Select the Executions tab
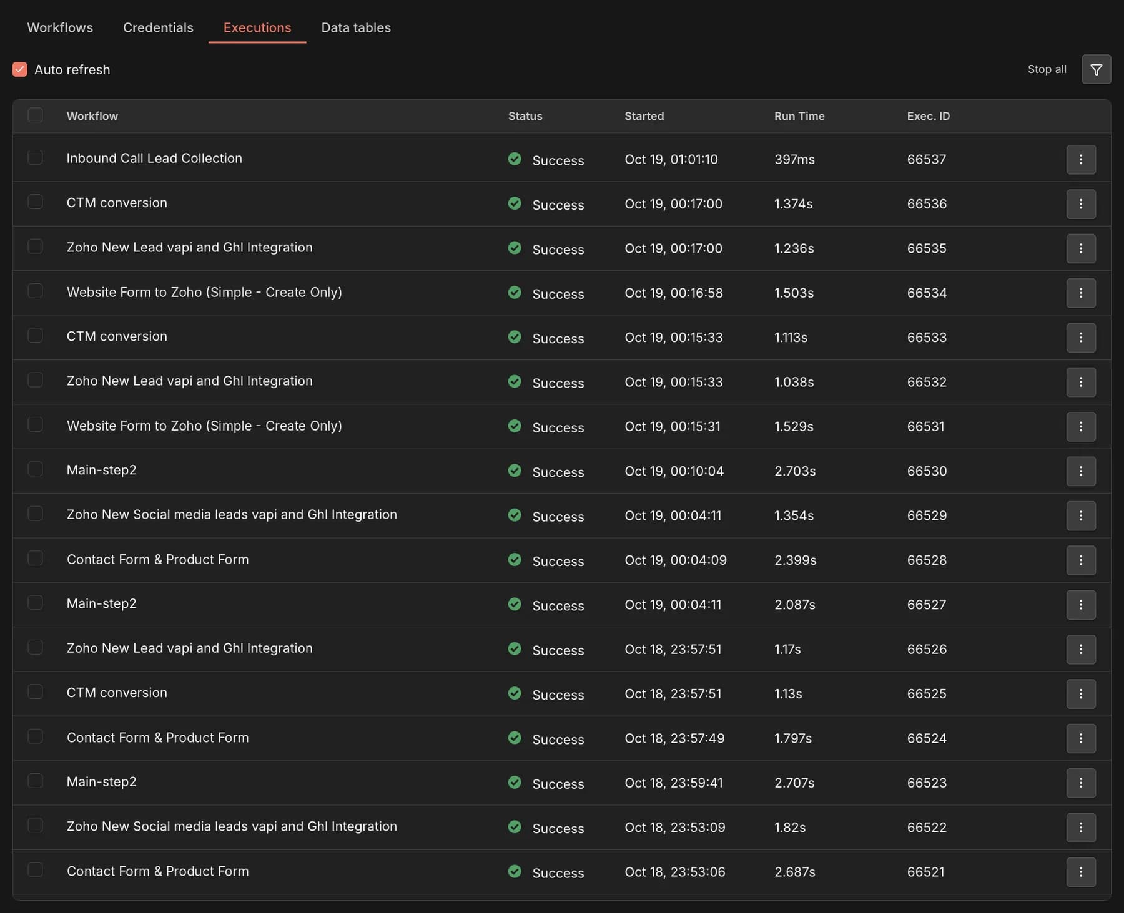The width and height of the screenshot is (1124, 913). [x=257, y=27]
